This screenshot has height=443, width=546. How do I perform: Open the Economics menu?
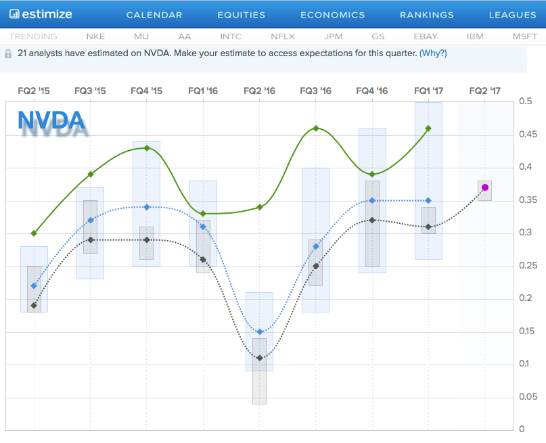click(x=333, y=15)
